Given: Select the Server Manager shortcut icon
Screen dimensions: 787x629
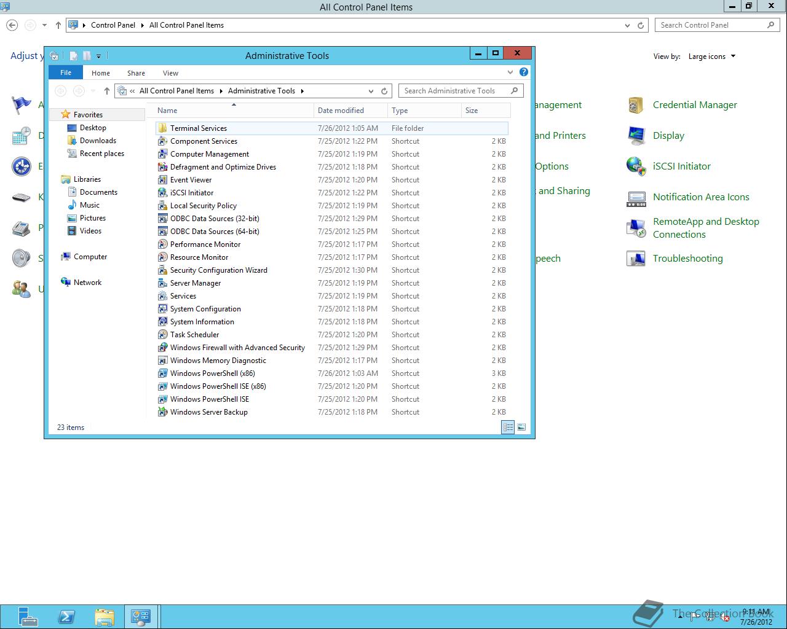Looking at the screenshot, I should point(162,283).
